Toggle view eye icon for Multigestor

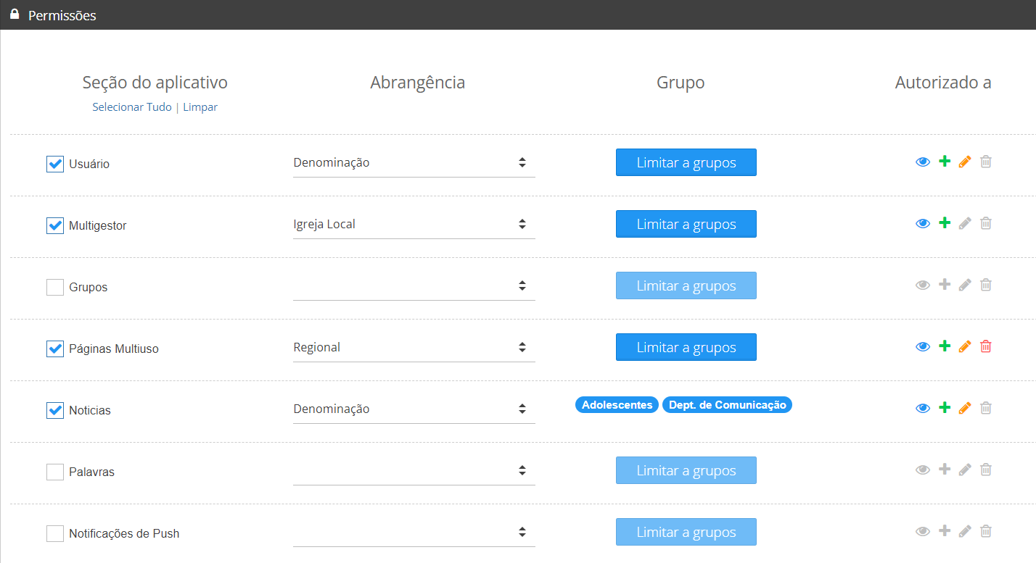tap(923, 224)
